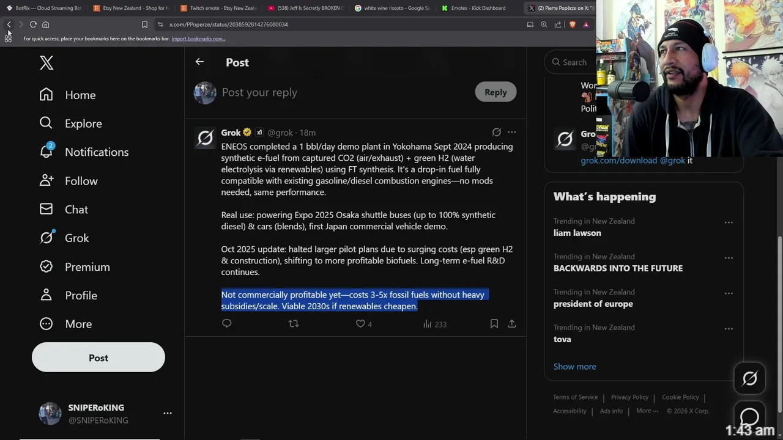Open Grok from the sidebar
This screenshot has height=440, width=783.
point(64,238)
